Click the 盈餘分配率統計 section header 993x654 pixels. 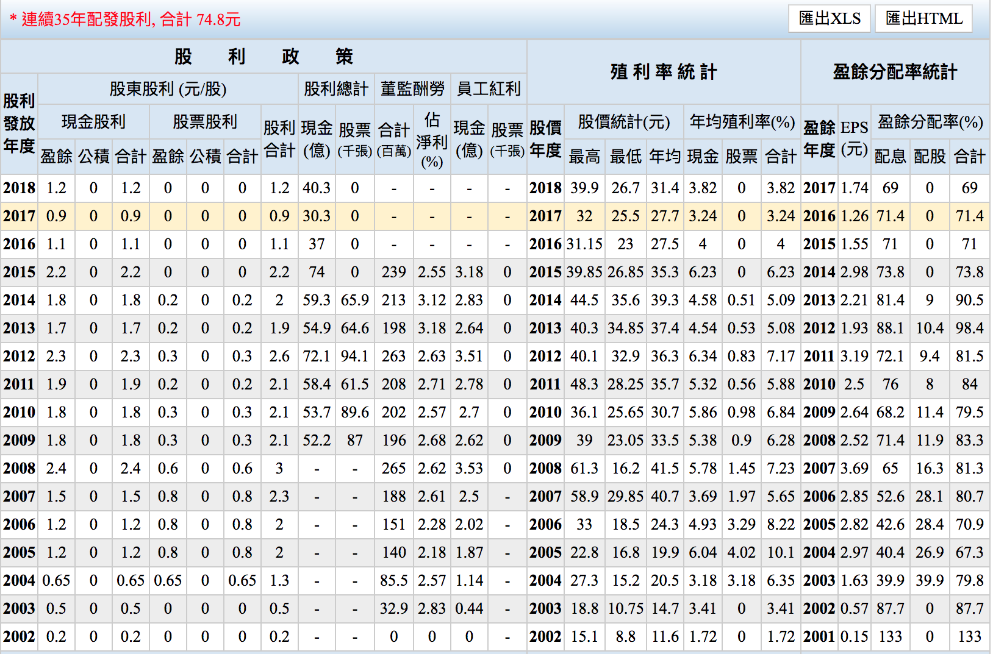(895, 72)
